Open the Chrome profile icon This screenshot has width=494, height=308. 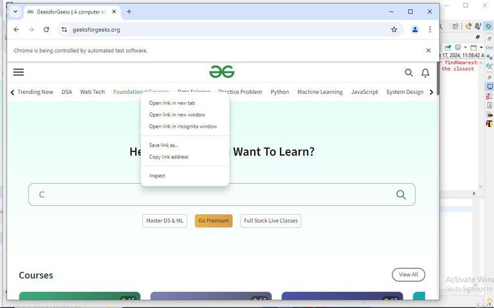point(415,30)
